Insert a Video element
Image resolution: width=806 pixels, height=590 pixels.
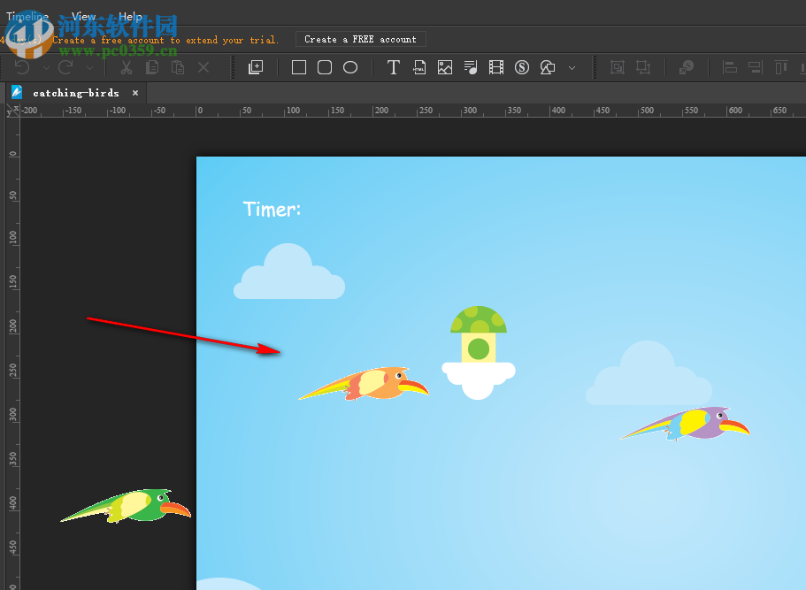click(495, 66)
